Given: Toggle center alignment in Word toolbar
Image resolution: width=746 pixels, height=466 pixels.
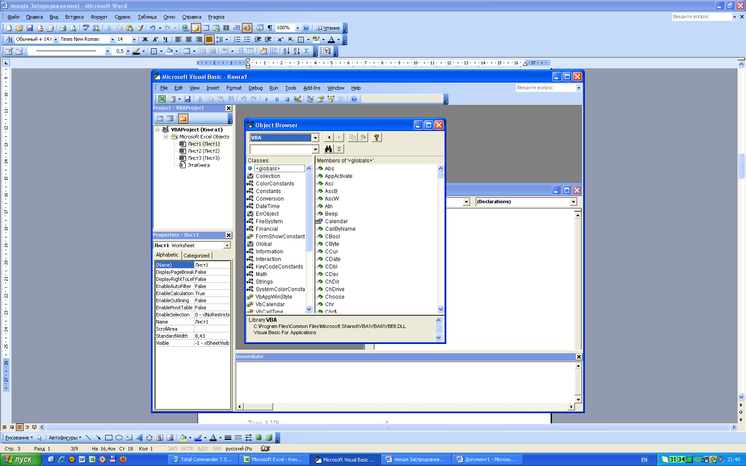Looking at the screenshot, I should tap(188, 39).
